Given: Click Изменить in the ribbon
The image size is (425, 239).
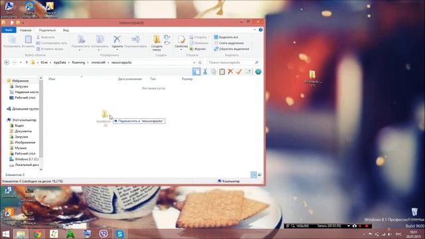Looking at the screenshot, I should coord(199,43).
